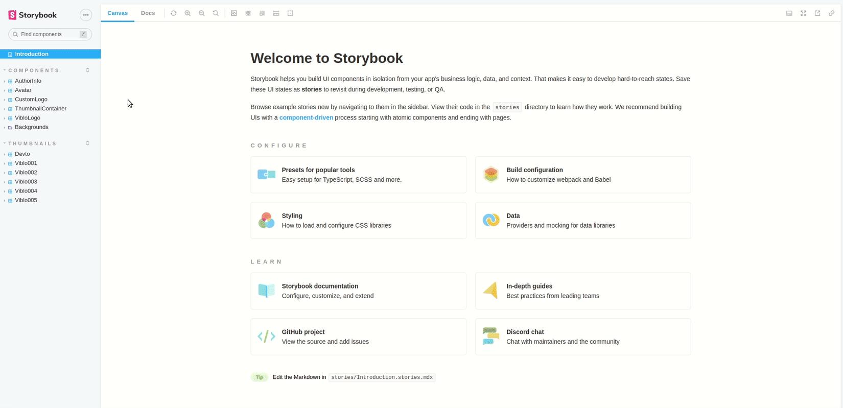
Task: Toggle the measure tool
Action: tap(276, 13)
